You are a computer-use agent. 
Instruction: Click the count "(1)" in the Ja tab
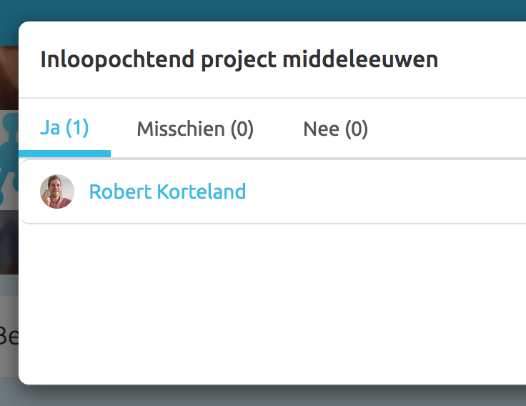(x=77, y=129)
